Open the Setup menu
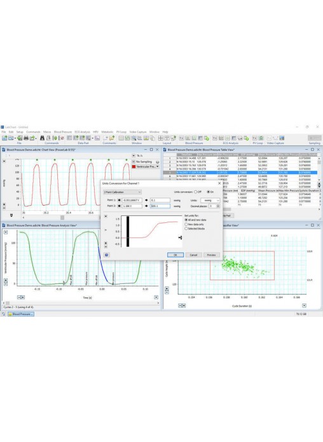 [x=20, y=132]
